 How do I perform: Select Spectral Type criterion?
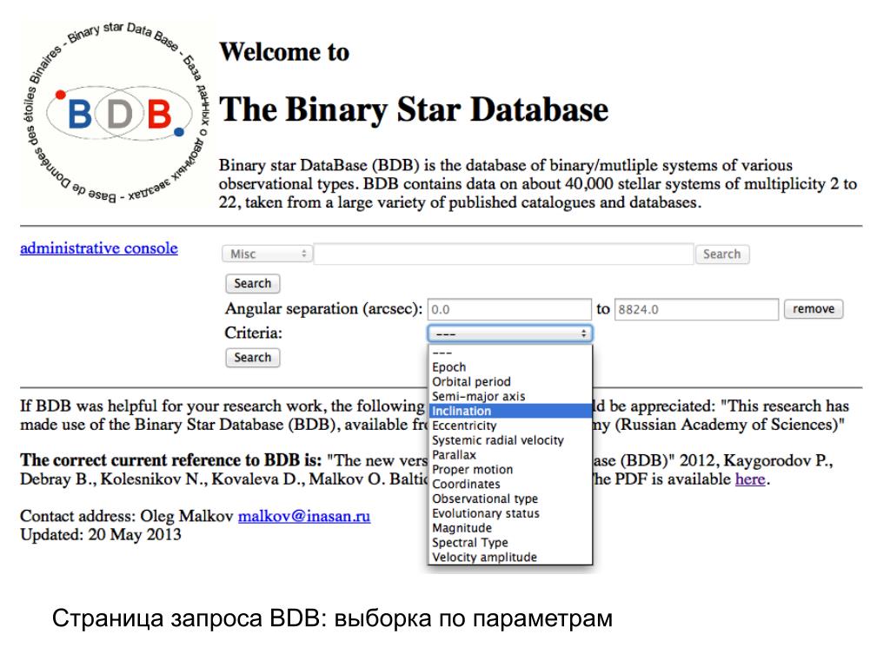[509, 543]
